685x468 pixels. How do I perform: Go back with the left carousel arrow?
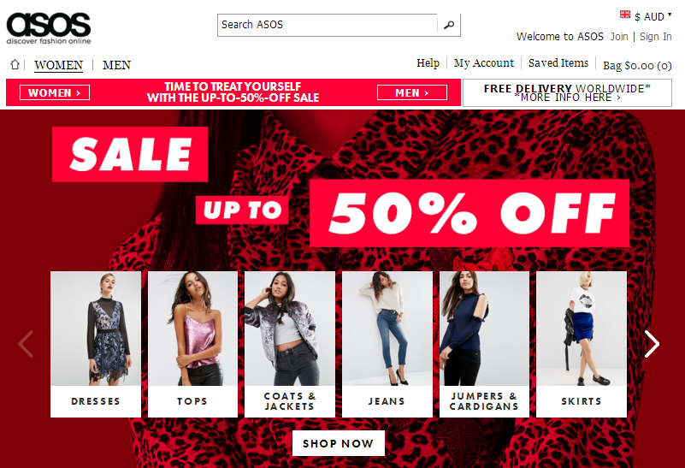pyautogui.click(x=26, y=344)
